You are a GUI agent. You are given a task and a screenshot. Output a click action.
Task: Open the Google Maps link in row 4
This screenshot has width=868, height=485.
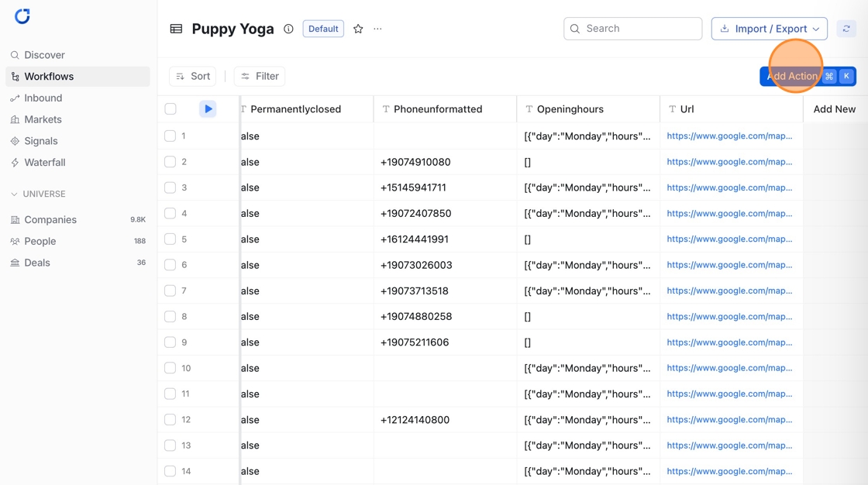(x=729, y=213)
